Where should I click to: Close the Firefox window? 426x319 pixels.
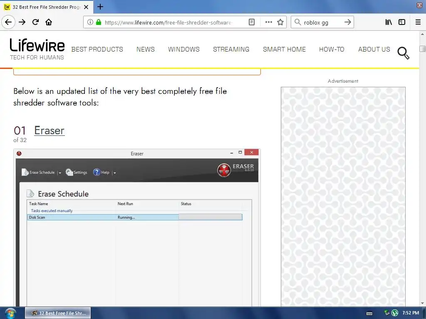coord(419,5)
